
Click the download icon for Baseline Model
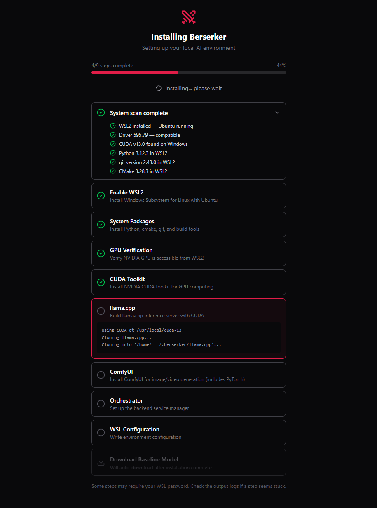101,462
